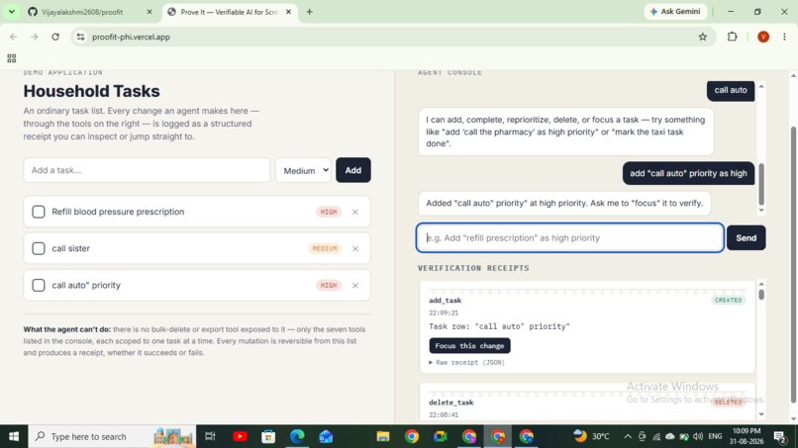This screenshot has width=798, height=448.
Task: Delete the call auto" priority task
Action: tap(355, 285)
